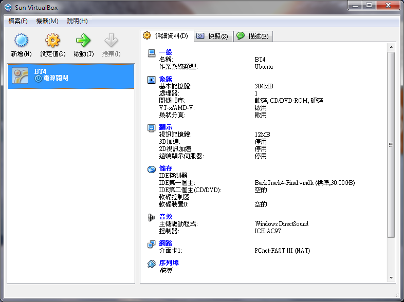Click the Windows DirectSound driver value
404x302 pixels.
pos(282,224)
